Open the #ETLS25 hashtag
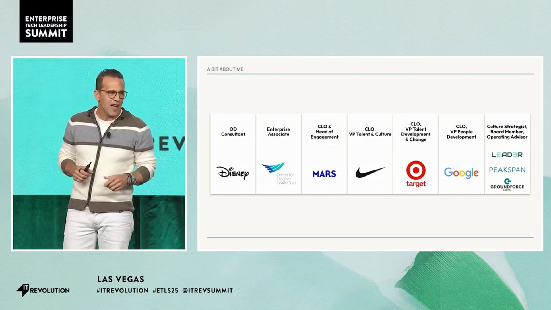Viewport: 551px width, 310px height. [165, 290]
